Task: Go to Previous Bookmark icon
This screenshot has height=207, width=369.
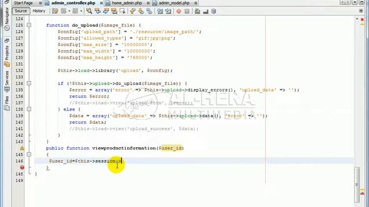Action: click(x=133, y=11)
